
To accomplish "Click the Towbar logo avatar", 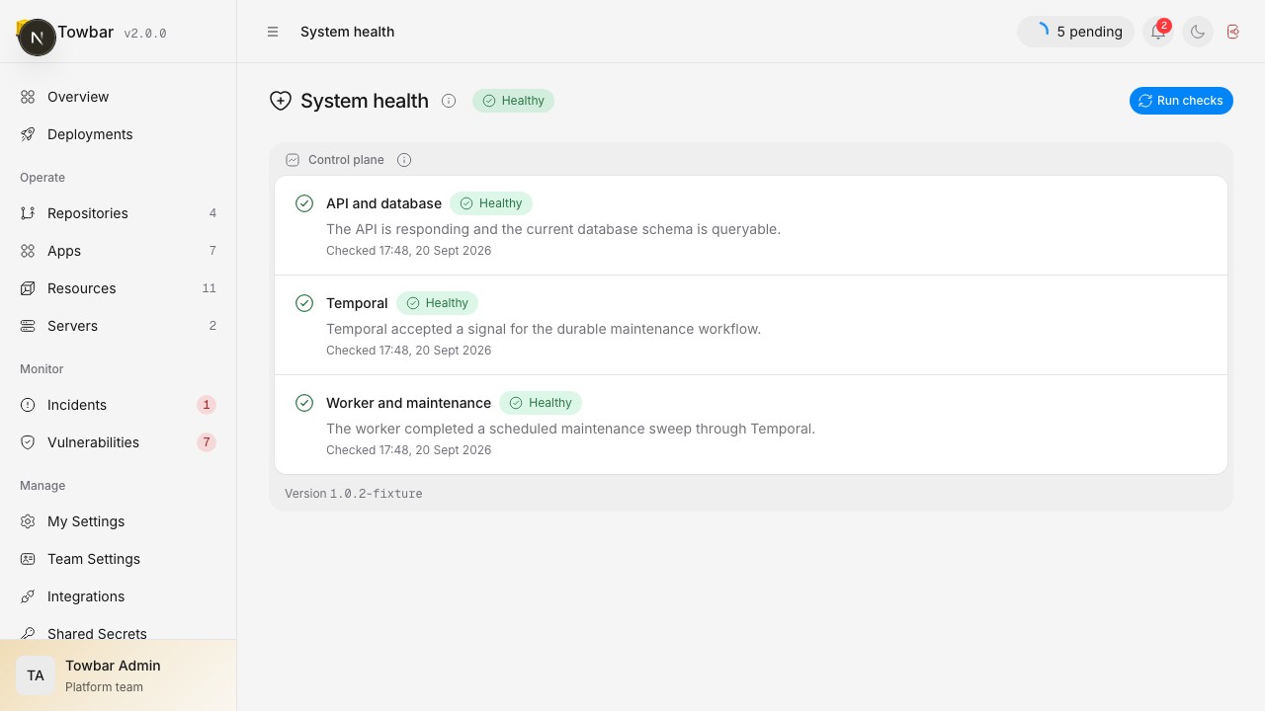I will (x=37, y=38).
